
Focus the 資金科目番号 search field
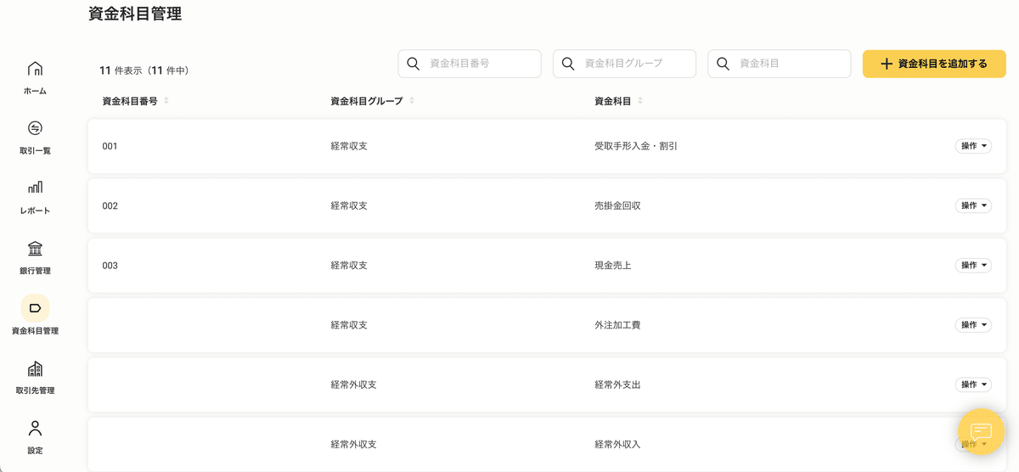470,64
